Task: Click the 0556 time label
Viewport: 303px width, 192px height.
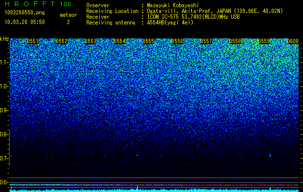Action: 177,41
